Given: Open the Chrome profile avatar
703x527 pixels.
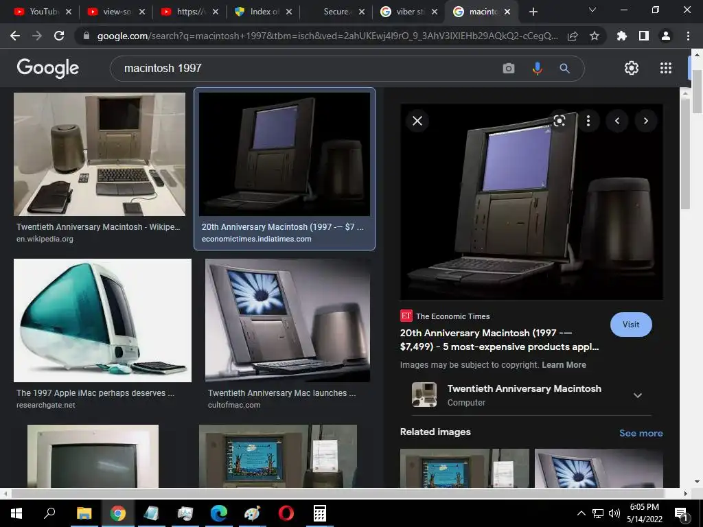Looking at the screenshot, I should pos(666,36).
